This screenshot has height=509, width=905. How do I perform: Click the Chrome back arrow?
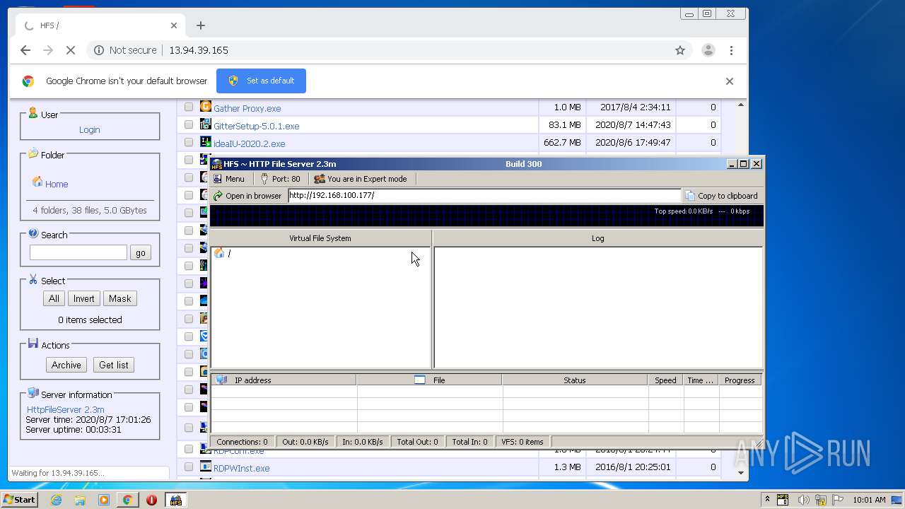click(x=25, y=50)
